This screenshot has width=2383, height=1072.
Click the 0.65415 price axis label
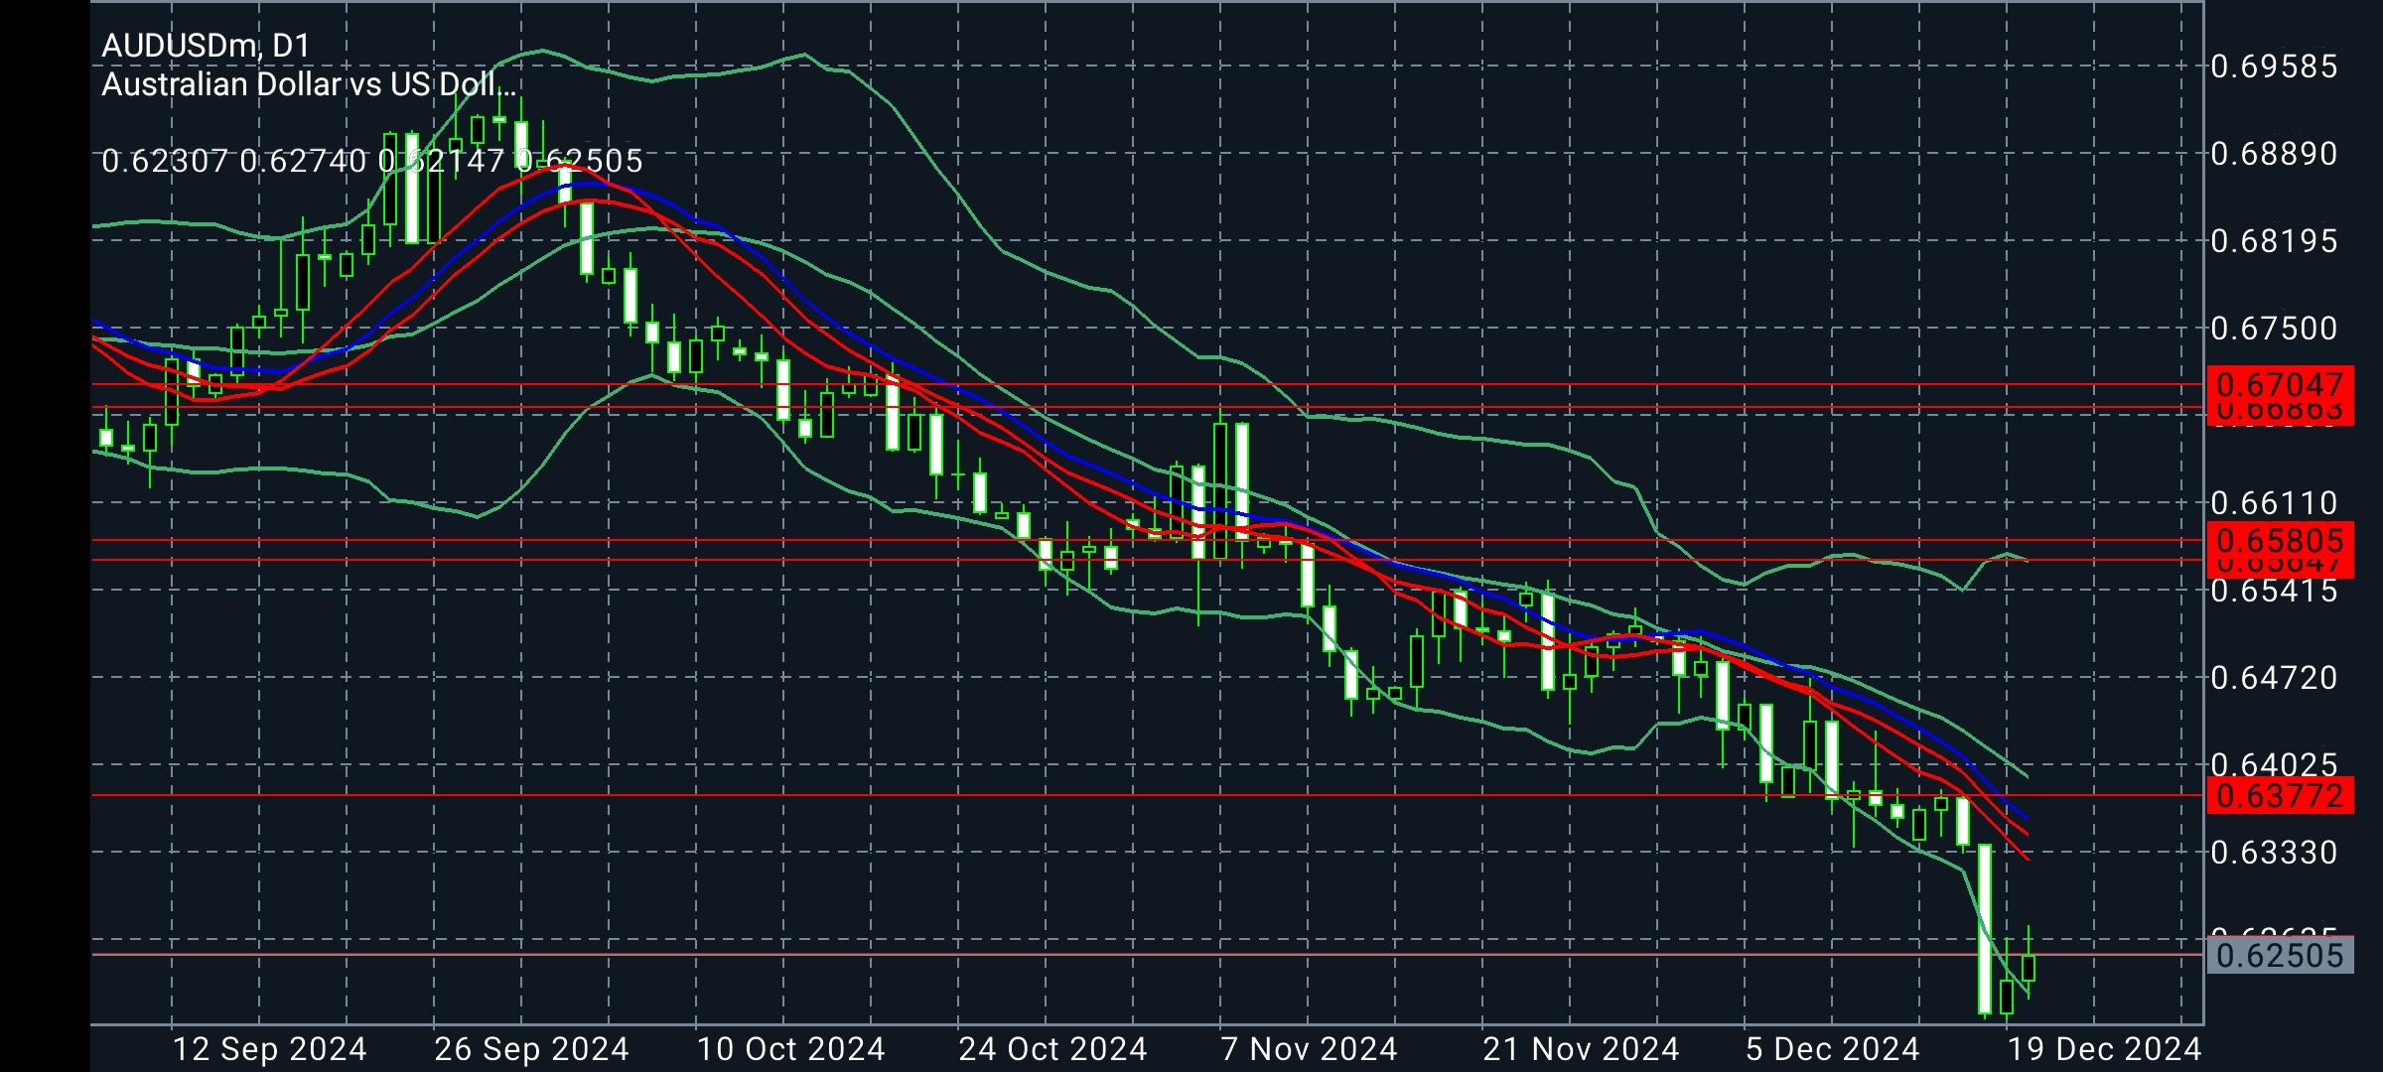click(2274, 591)
